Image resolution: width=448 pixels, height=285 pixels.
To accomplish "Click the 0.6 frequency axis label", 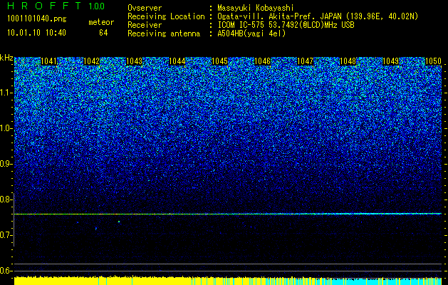I will [x=6, y=271].
